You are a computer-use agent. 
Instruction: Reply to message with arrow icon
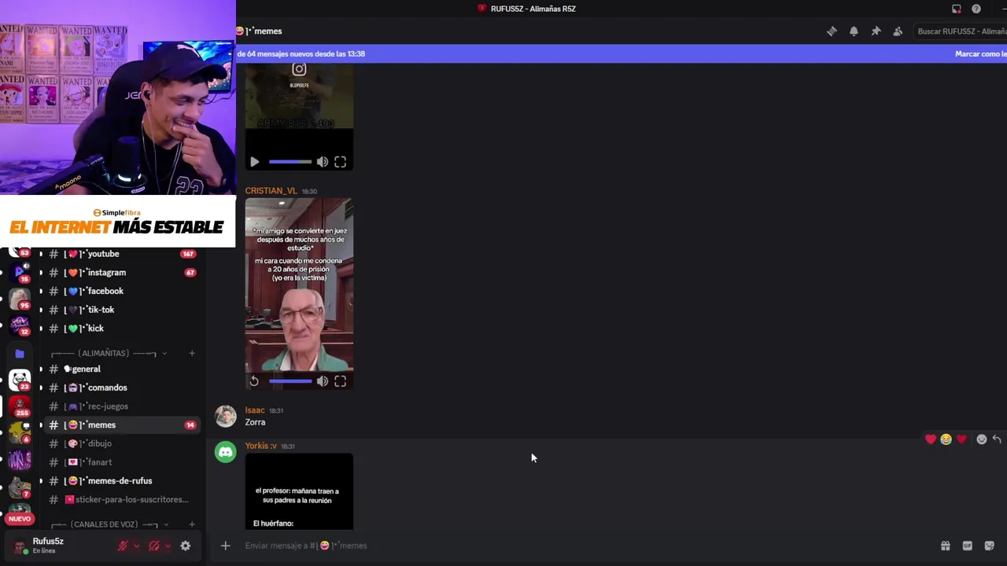(x=997, y=439)
